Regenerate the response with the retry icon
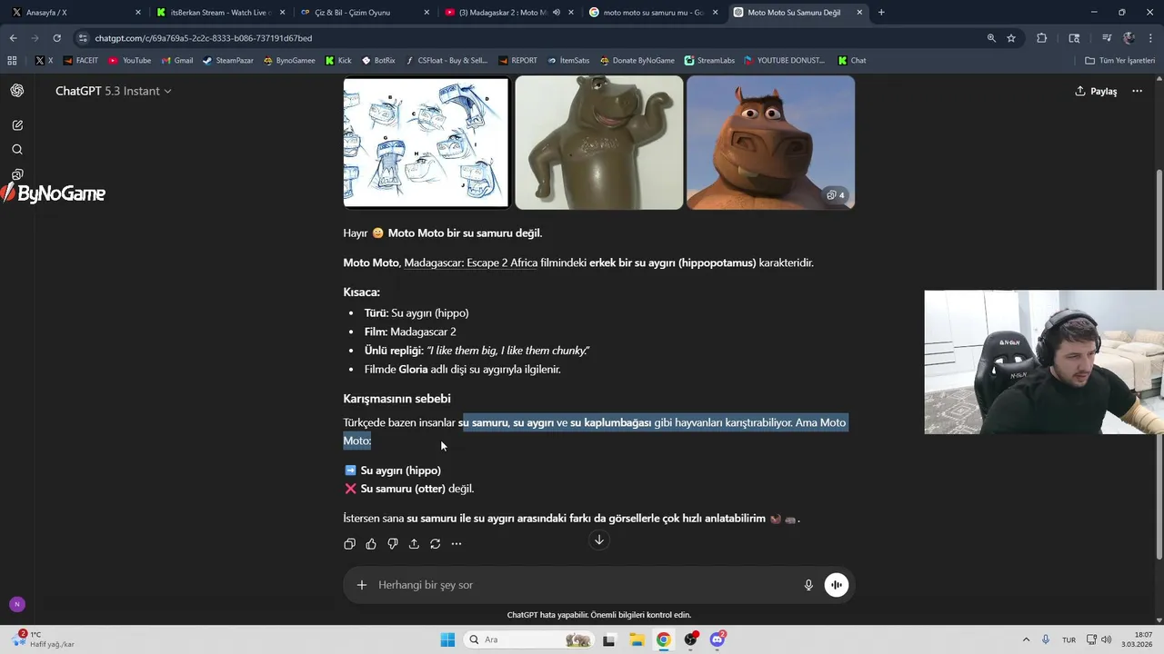 coord(435,544)
